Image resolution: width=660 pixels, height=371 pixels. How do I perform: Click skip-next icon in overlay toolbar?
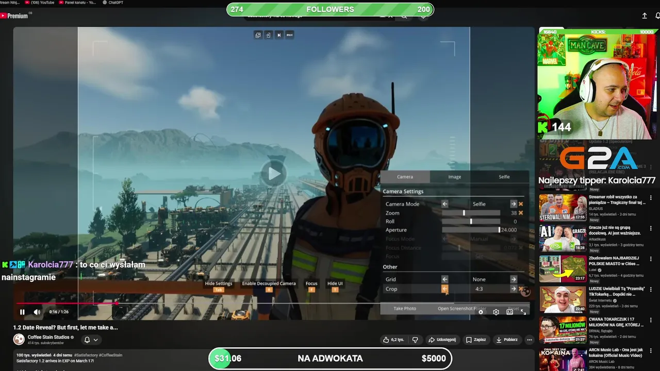(x=279, y=35)
